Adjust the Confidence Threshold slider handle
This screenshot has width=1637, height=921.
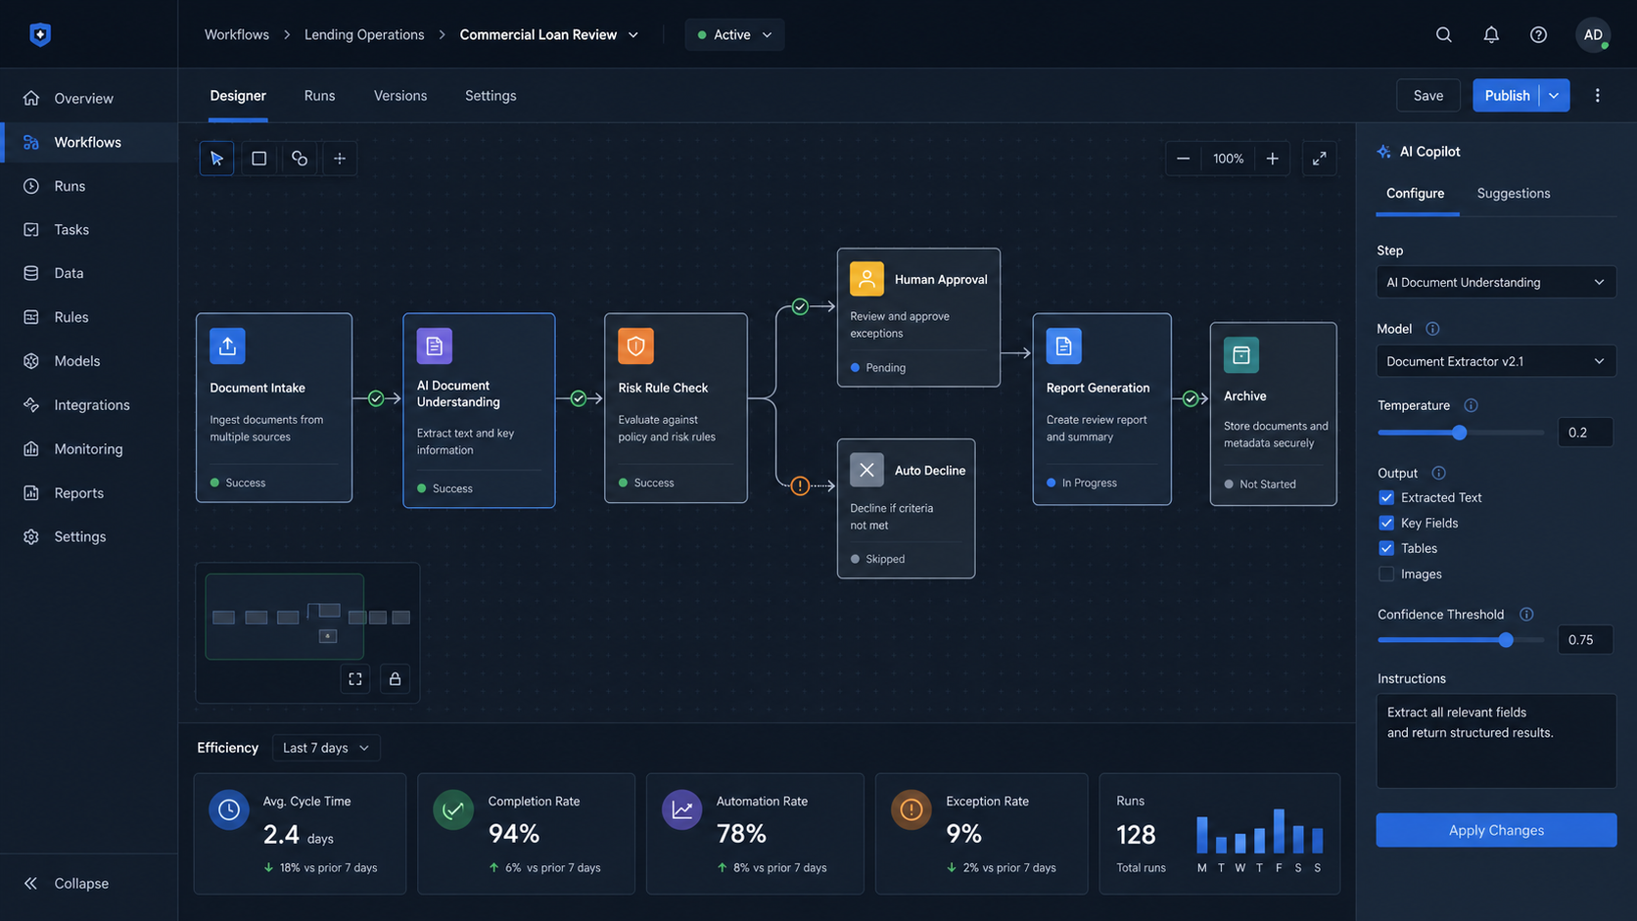1506,640
